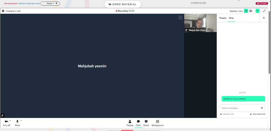Switch to speaker view layout icon
The height and width of the screenshot is (131, 271).
pos(246,11)
